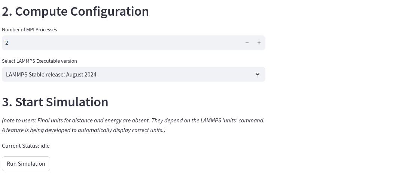
Task: Run the simulation
Action: pos(26,164)
